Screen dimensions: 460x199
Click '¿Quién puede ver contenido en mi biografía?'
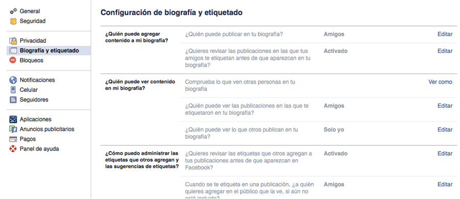point(140,85)
